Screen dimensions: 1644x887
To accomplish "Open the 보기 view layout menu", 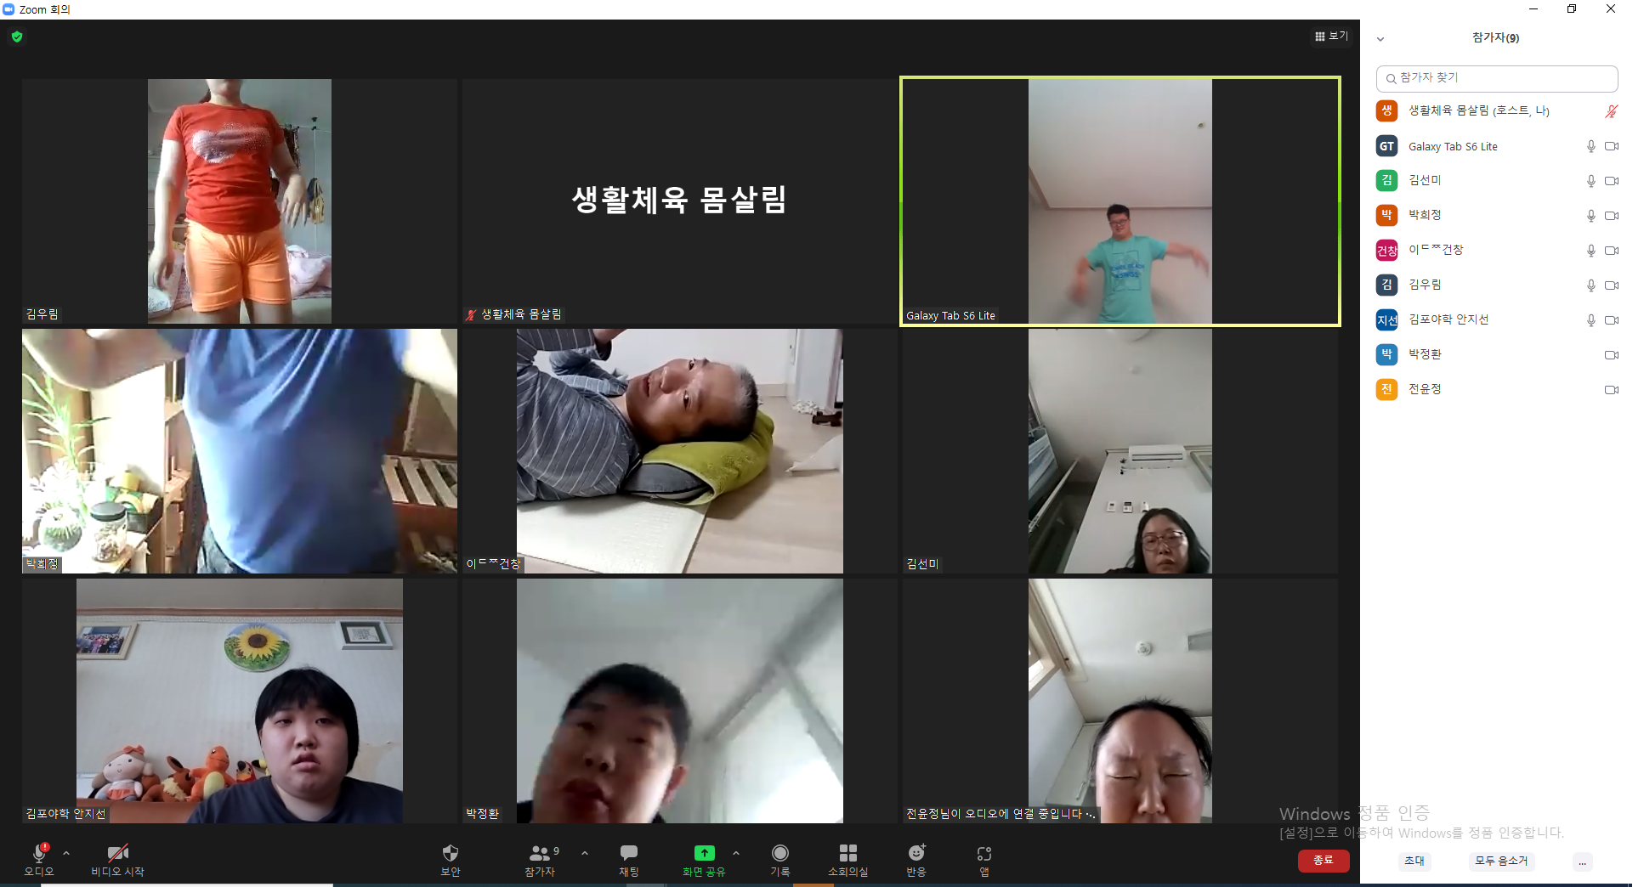I will (x=1331, y=36).
